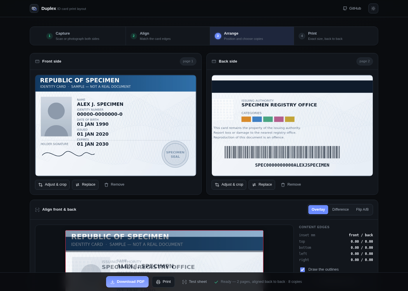Click the front side card image
This screenshot has width=408, height=291.
coord(116,125)
